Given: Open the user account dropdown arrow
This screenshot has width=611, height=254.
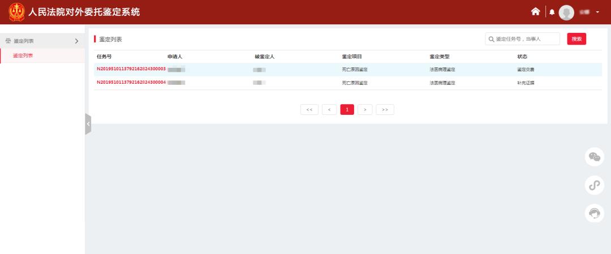Looking at the screenshot, I should click(x=597, y=12).
